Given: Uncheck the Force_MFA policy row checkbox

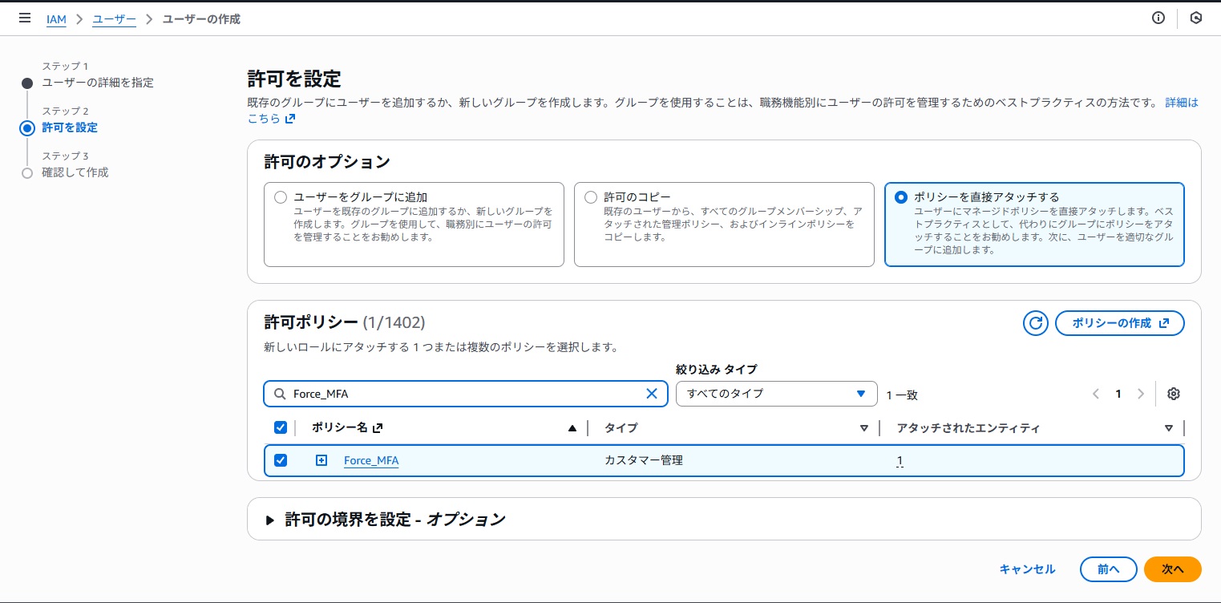Looking at the screenshot, I should (x=280, y=460).
